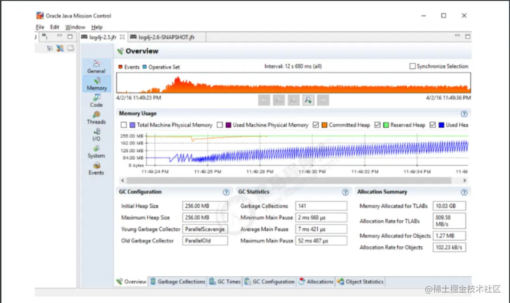This screenshot has height=303, width=510.
Task: Open the Window menu
Action: 75,27
